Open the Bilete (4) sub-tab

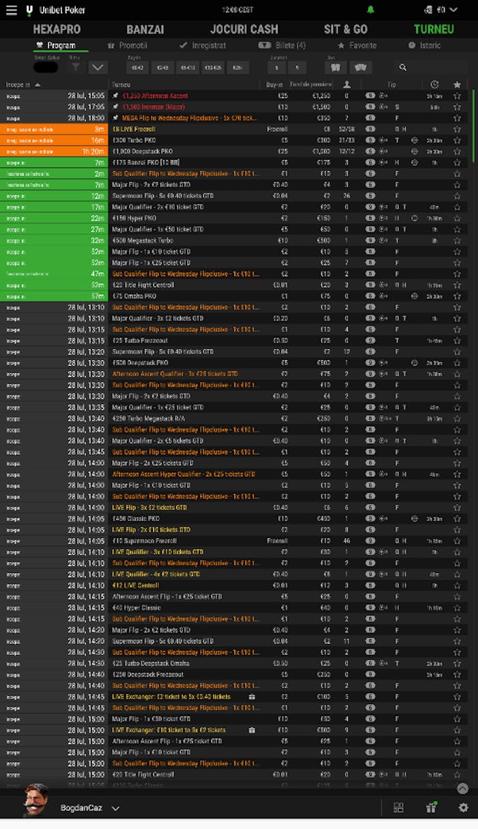pos(282,45)
